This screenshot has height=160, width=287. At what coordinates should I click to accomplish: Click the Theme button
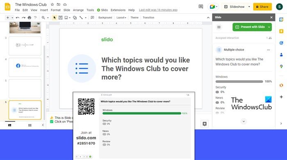[134, 18]
